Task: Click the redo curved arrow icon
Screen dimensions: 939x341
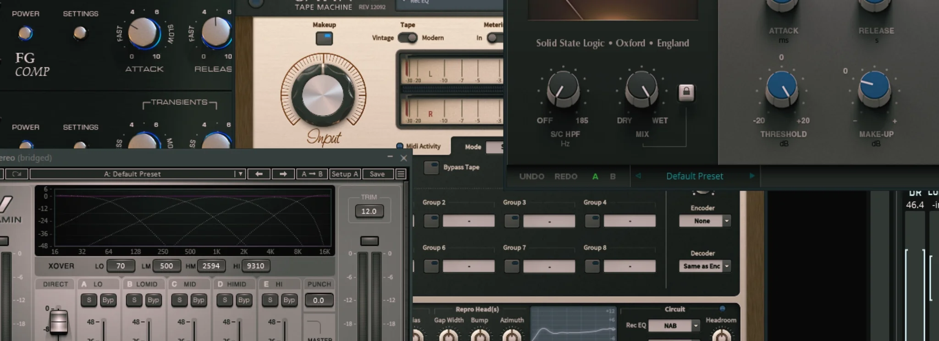Action: pyautogui.click(x=17, y=174)
